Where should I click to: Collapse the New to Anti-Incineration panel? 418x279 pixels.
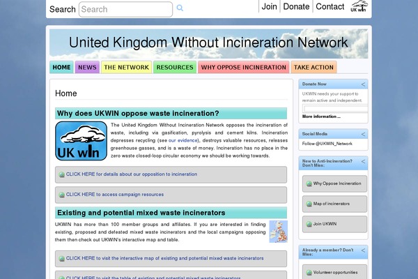(363, 162)
